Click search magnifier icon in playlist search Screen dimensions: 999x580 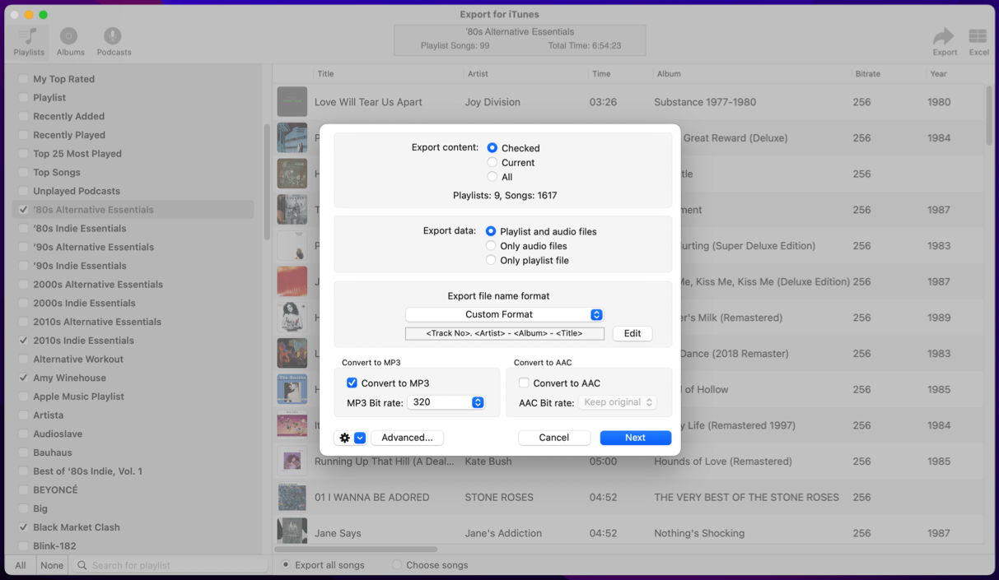[x=82, y=565]
